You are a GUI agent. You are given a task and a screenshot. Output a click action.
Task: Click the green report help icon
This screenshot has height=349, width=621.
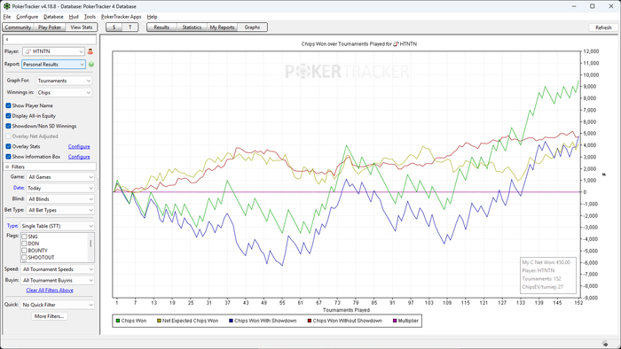(x=91, y=65)
